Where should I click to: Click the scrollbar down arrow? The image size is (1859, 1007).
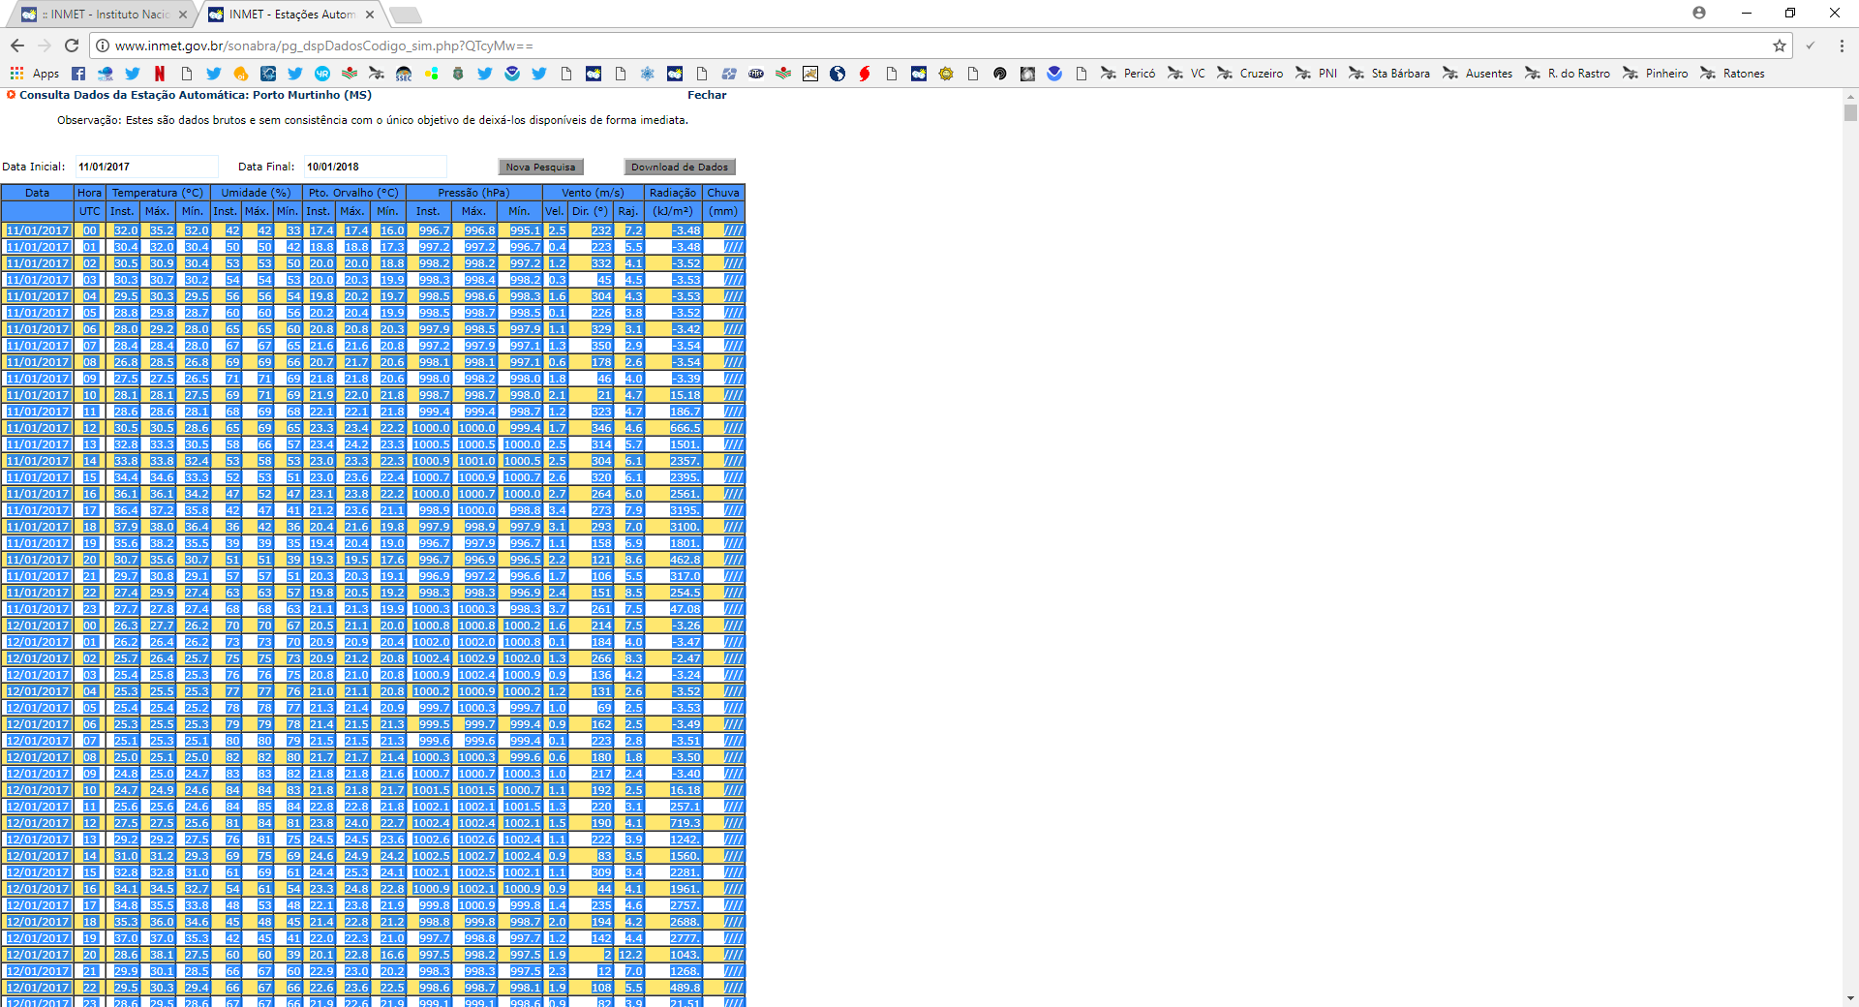(x=1850, y=998)
